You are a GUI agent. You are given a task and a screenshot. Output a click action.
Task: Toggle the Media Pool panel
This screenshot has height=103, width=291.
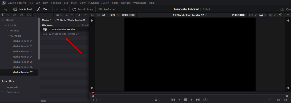tap(23, 9)
